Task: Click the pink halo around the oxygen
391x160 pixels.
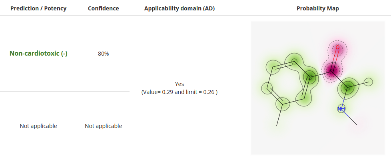Action: pos(337,50)
